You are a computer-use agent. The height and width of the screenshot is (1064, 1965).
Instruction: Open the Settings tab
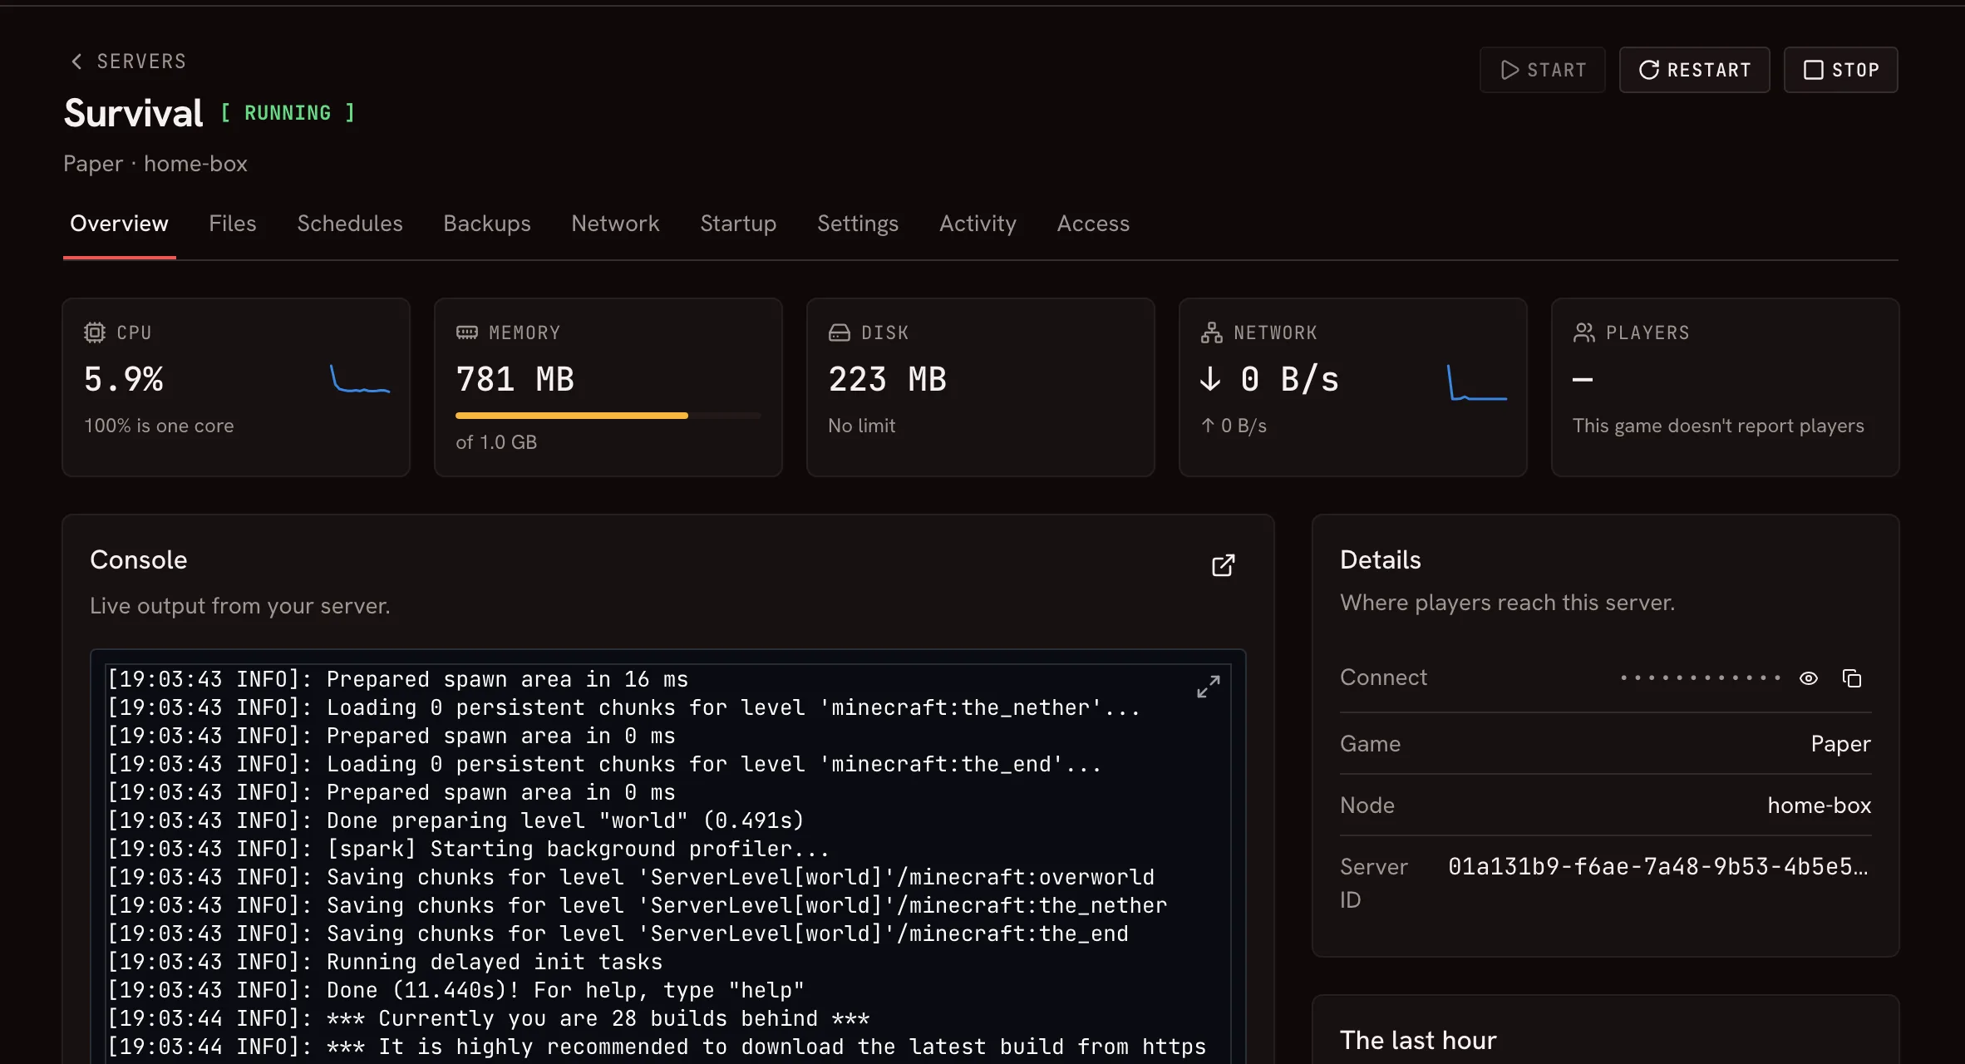[858, 224]
